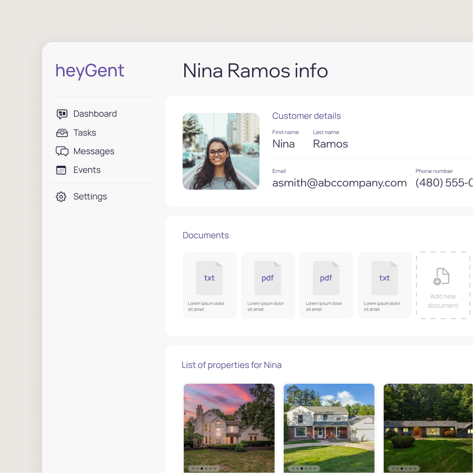473x473 pixels.
Task: Click Nina's customer profile photo
Action: (x=221, y=151)
